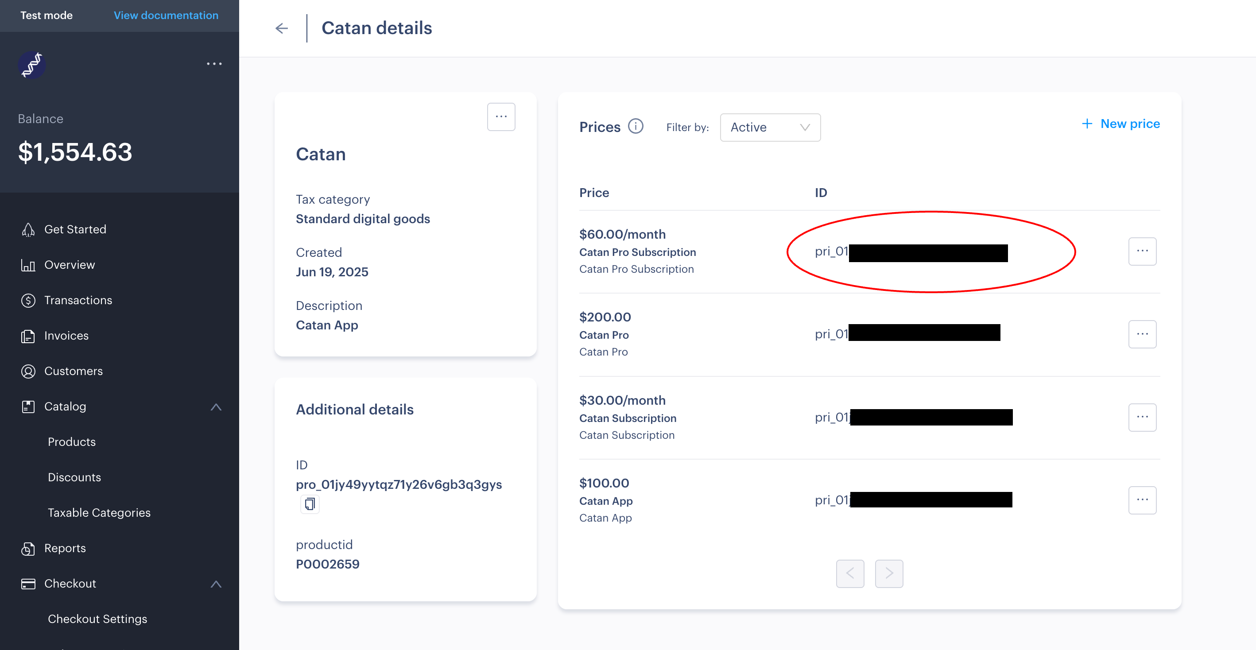Open options menu for $60.00/month price row

[1142, 251]
